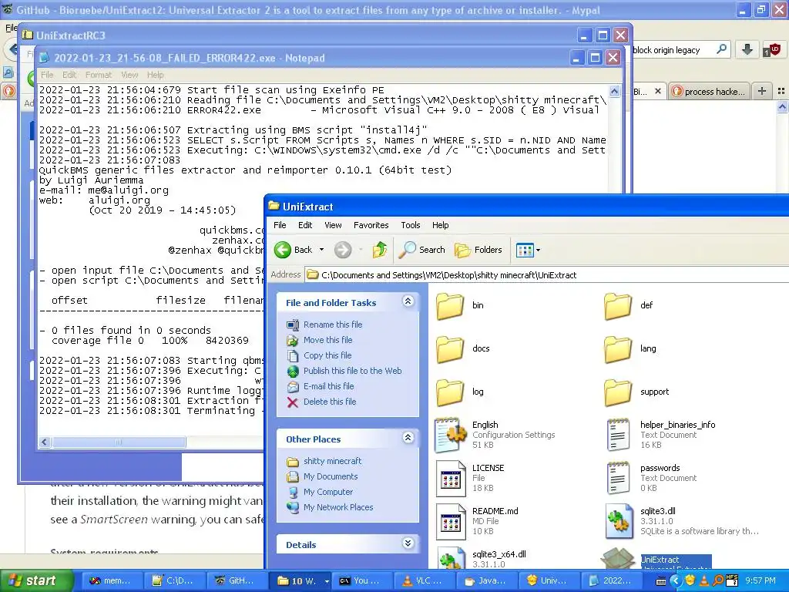Screen dimensions: 789x592
Task: Collapse the File and Folder Tasks panel
Action: pos(408,301)
